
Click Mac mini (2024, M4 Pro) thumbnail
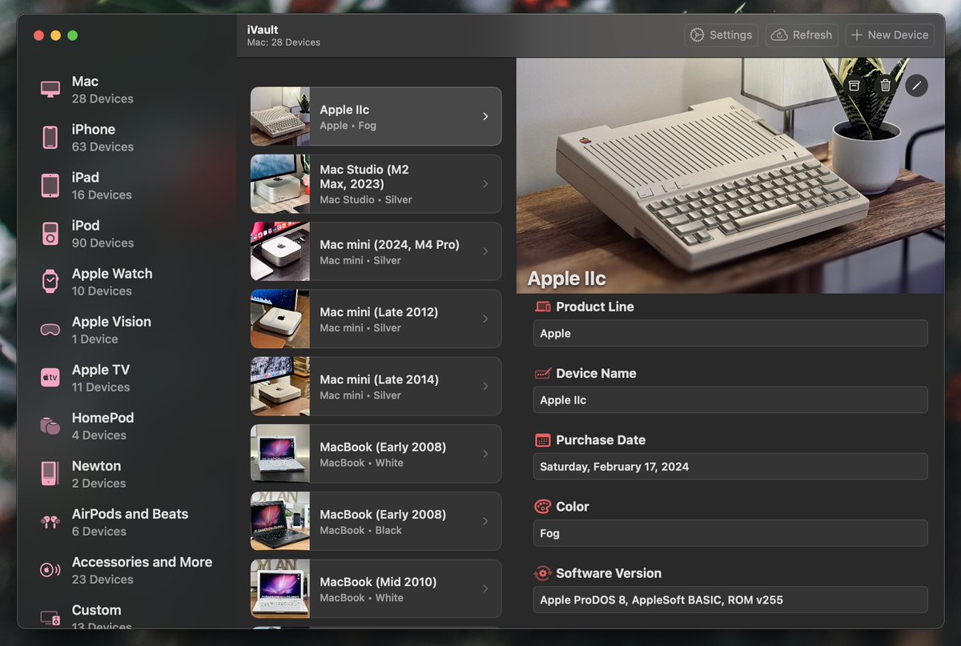pos(280,251)
